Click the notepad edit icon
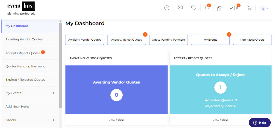Viewport: 273px width, 132px height. pyautogui.click(x=220, y=8)
